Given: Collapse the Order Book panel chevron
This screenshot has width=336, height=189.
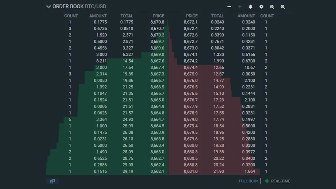Looking at the screenshot, I should click(x=49, y=6).
